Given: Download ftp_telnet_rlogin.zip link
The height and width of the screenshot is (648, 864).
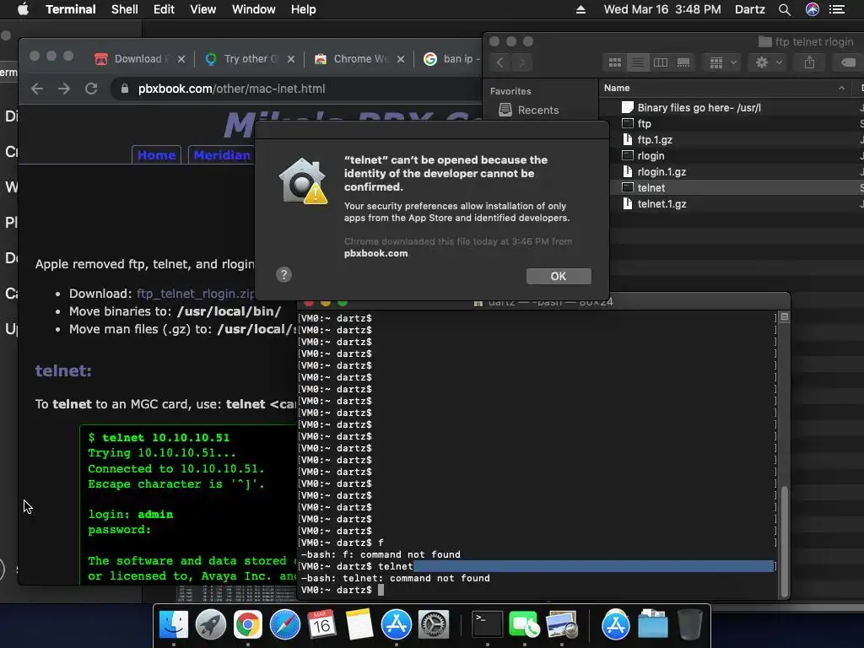Looking at the screenshot, I should pos(196,294).
